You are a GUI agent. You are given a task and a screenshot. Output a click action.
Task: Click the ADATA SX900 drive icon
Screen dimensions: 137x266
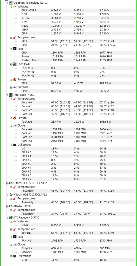(11, 206)
